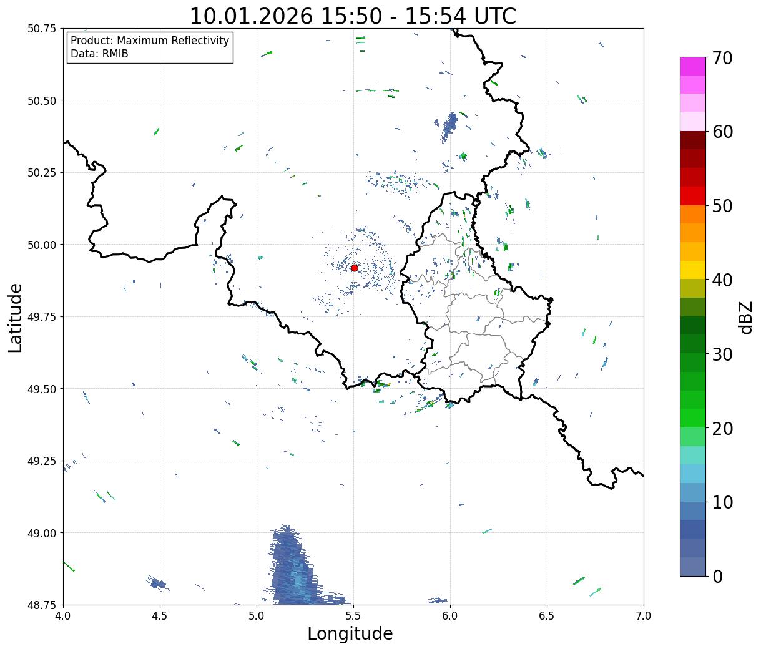Click the yellow colorbar swatch above 40
This screenshot has width=761, height=649.
(693, 270)
